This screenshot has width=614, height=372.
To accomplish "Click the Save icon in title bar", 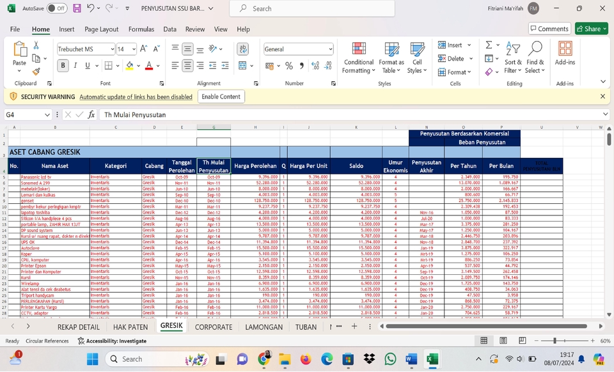I will click(77, 9).
